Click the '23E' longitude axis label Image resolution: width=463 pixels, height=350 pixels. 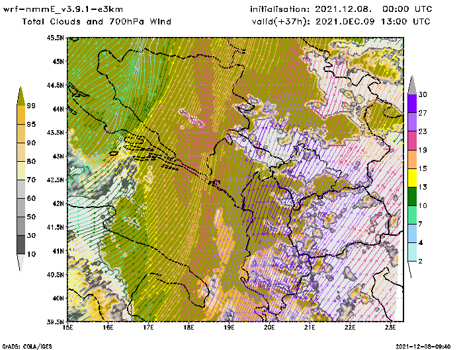[x=390, y=328]
